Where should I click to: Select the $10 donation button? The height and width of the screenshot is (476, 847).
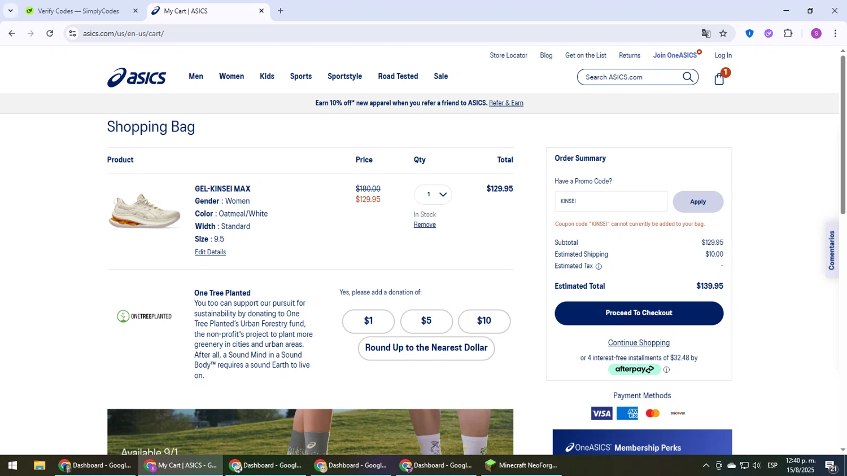484,321
